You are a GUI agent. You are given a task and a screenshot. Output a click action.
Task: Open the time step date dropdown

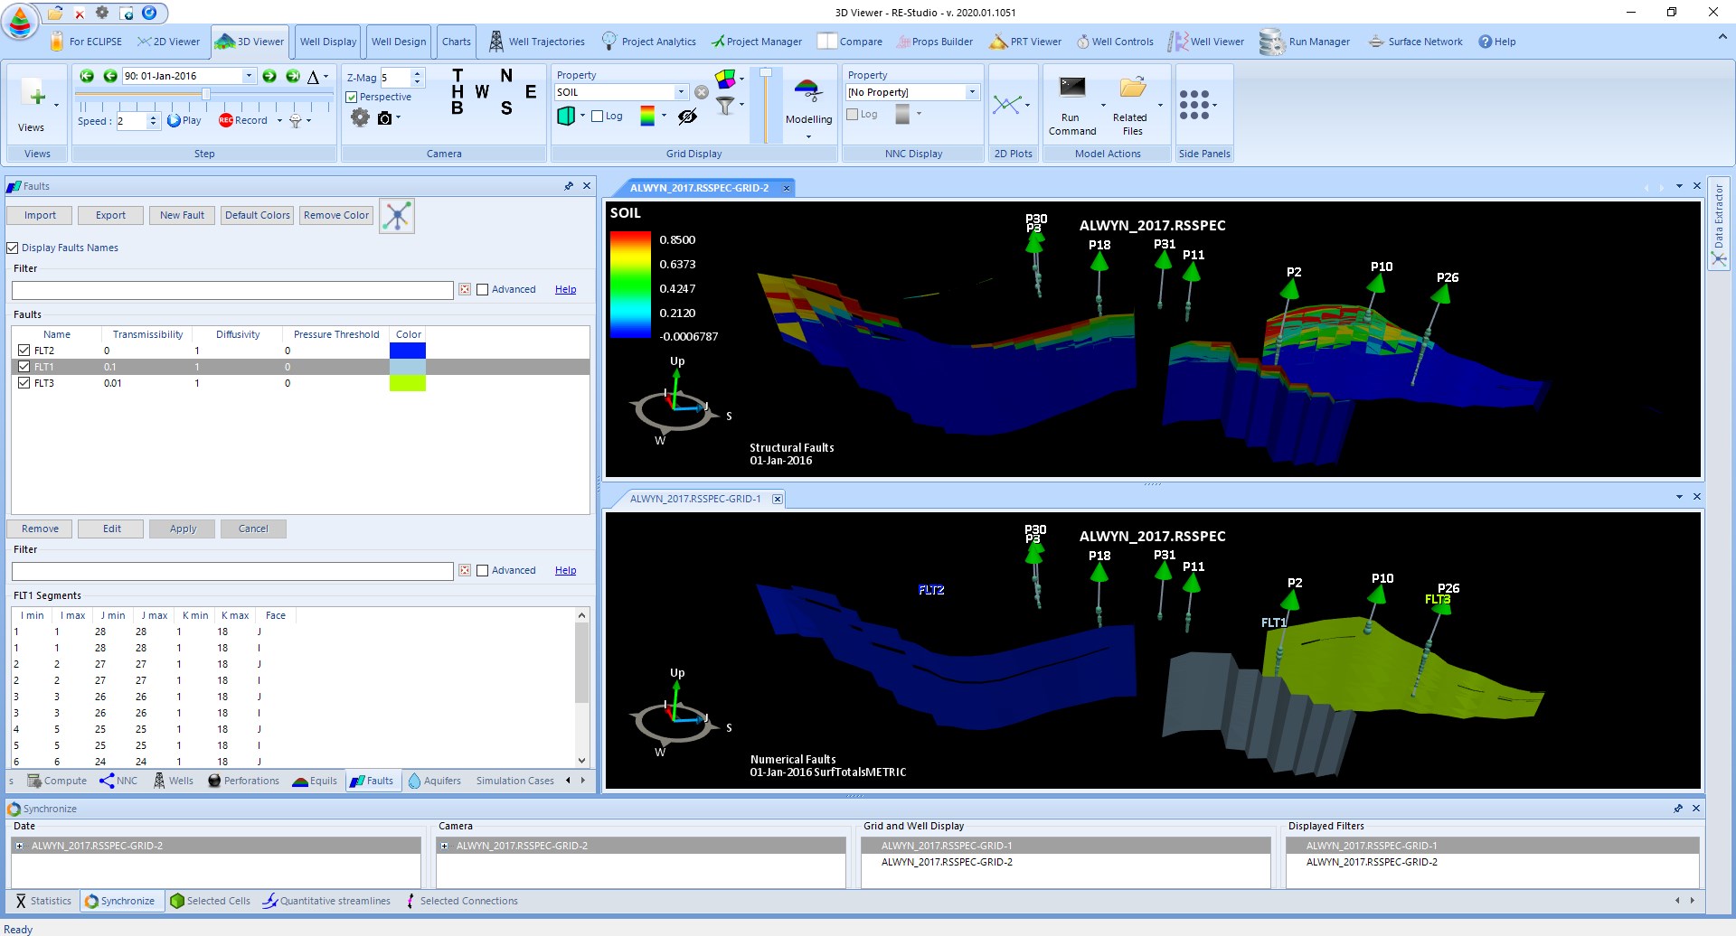(x=249, y=76)
